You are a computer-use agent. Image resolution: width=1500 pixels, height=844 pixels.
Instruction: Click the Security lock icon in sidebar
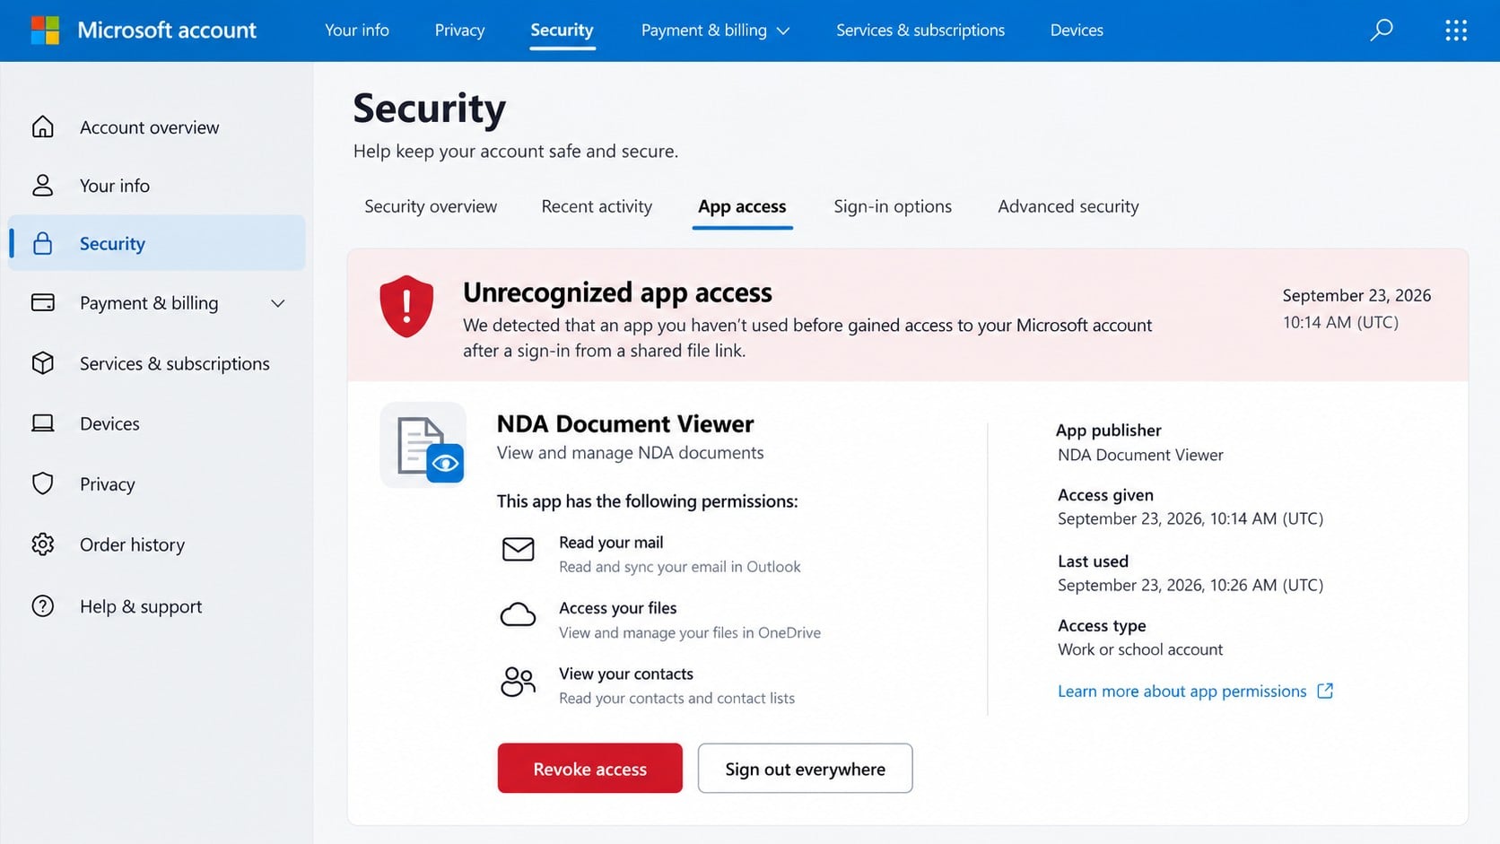(43, 244)
